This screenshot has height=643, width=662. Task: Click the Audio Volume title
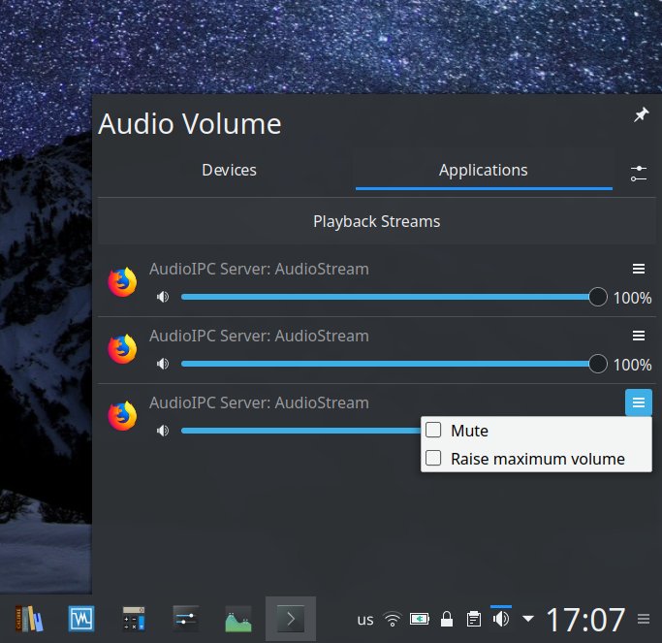tap(190, 124)
